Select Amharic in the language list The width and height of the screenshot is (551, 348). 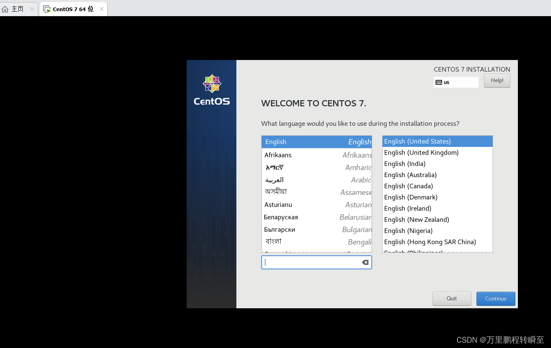coord(317,168)
